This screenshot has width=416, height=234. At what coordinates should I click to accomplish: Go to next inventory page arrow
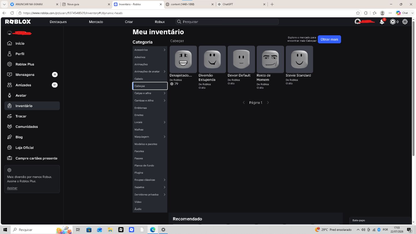(x=268, y=103)
